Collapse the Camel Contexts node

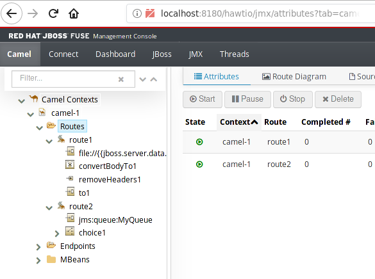tap(22, 101)
